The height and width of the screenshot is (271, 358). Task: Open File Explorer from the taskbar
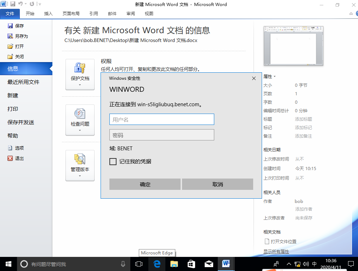point(174,264)
